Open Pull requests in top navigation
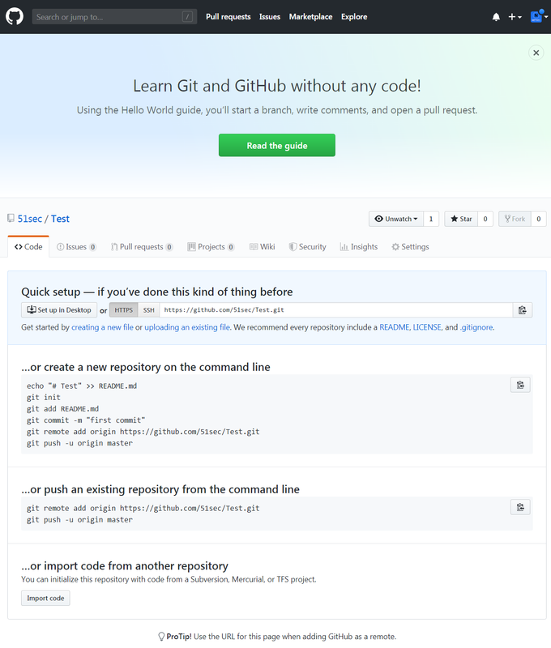Screen dimensions: 551x648 tap(229, 17)
